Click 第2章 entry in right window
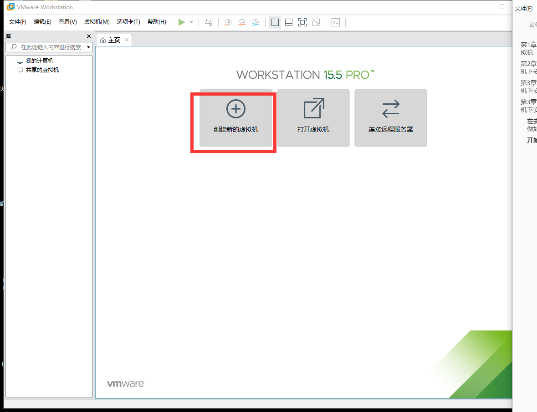 (x=528, y=68)
